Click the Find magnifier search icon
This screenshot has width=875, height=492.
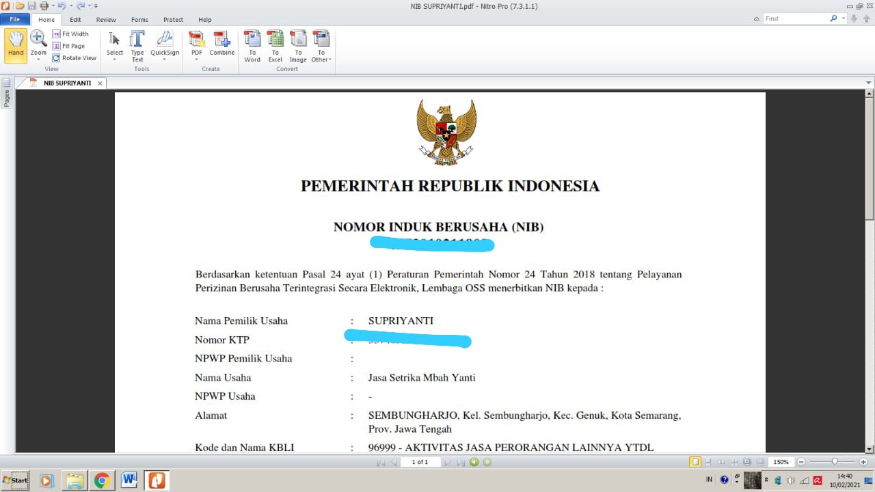(833, 18)
